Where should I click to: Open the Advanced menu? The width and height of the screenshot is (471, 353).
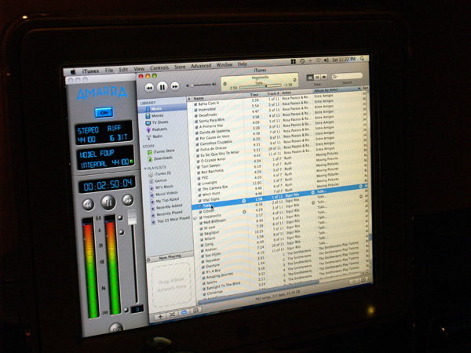pos(201,65)
